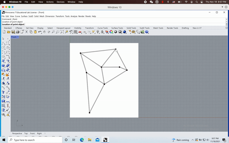229x143 pixels.
Task: Click the Rain coming weather widget
Action: 181,140
